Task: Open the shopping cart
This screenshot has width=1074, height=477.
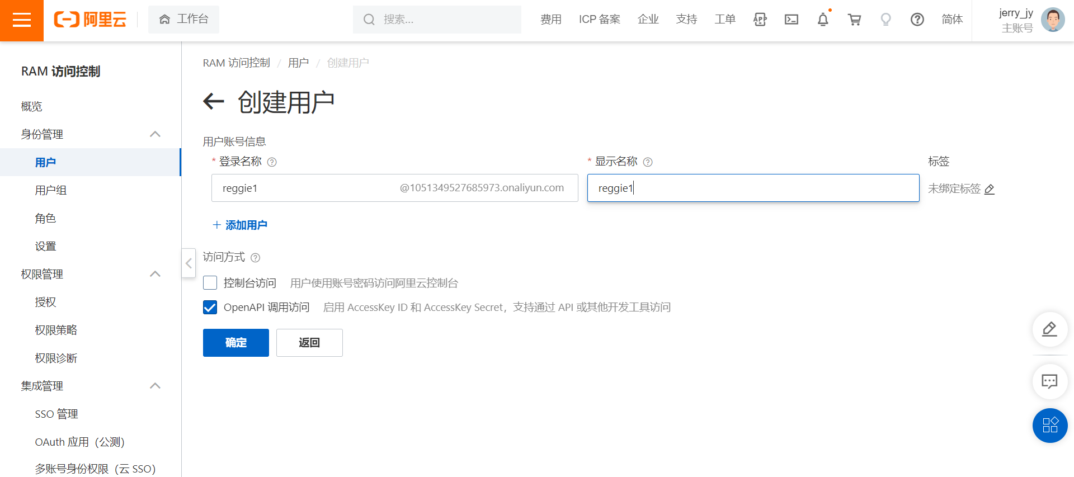Action: [x=854, y=20]
